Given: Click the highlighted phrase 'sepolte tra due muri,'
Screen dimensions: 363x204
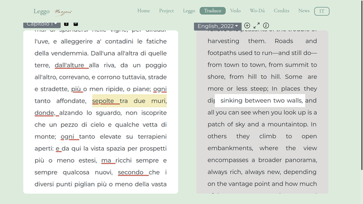Looking at the screenshot, I should [129, 101].
